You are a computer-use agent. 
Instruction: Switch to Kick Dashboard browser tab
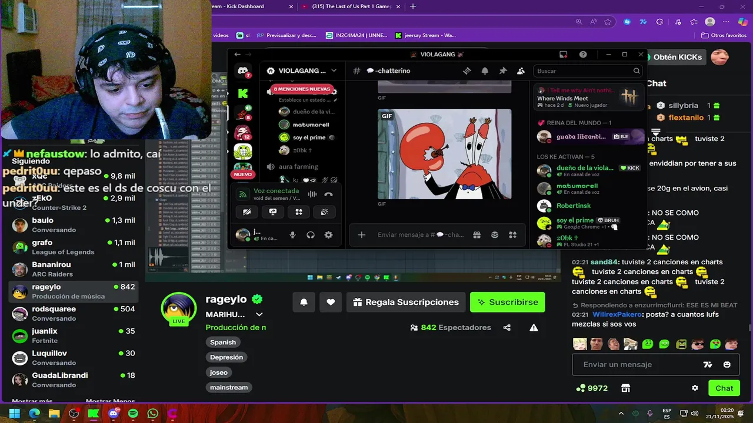point(253,6)
